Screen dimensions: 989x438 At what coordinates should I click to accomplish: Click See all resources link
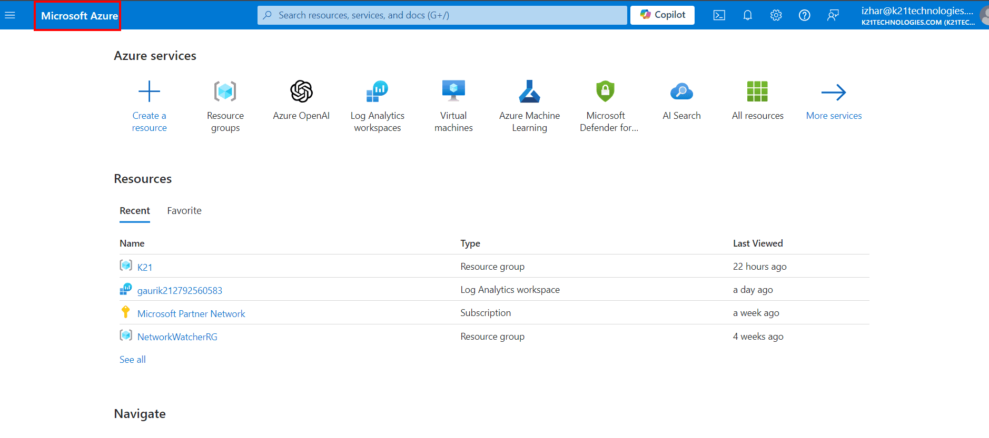pyautogui.click(x=133, y=360)
